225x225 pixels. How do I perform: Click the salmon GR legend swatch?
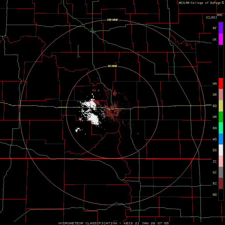(x=221, y=95)
